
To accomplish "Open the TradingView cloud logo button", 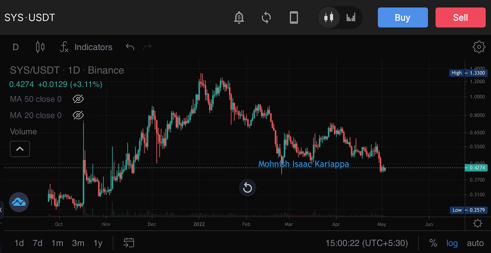I will pos(19,202).
